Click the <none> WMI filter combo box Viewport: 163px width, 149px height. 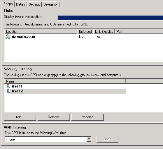48,139
